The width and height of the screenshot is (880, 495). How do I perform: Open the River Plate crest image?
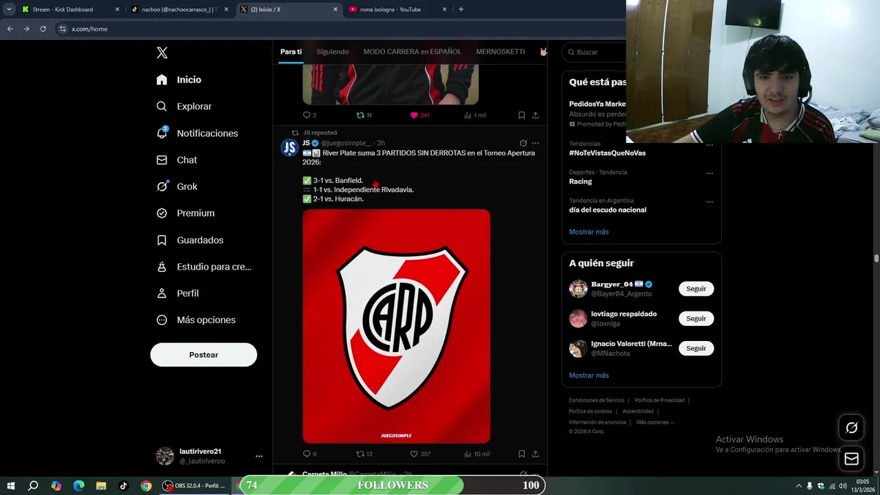(x=397, y=326)
